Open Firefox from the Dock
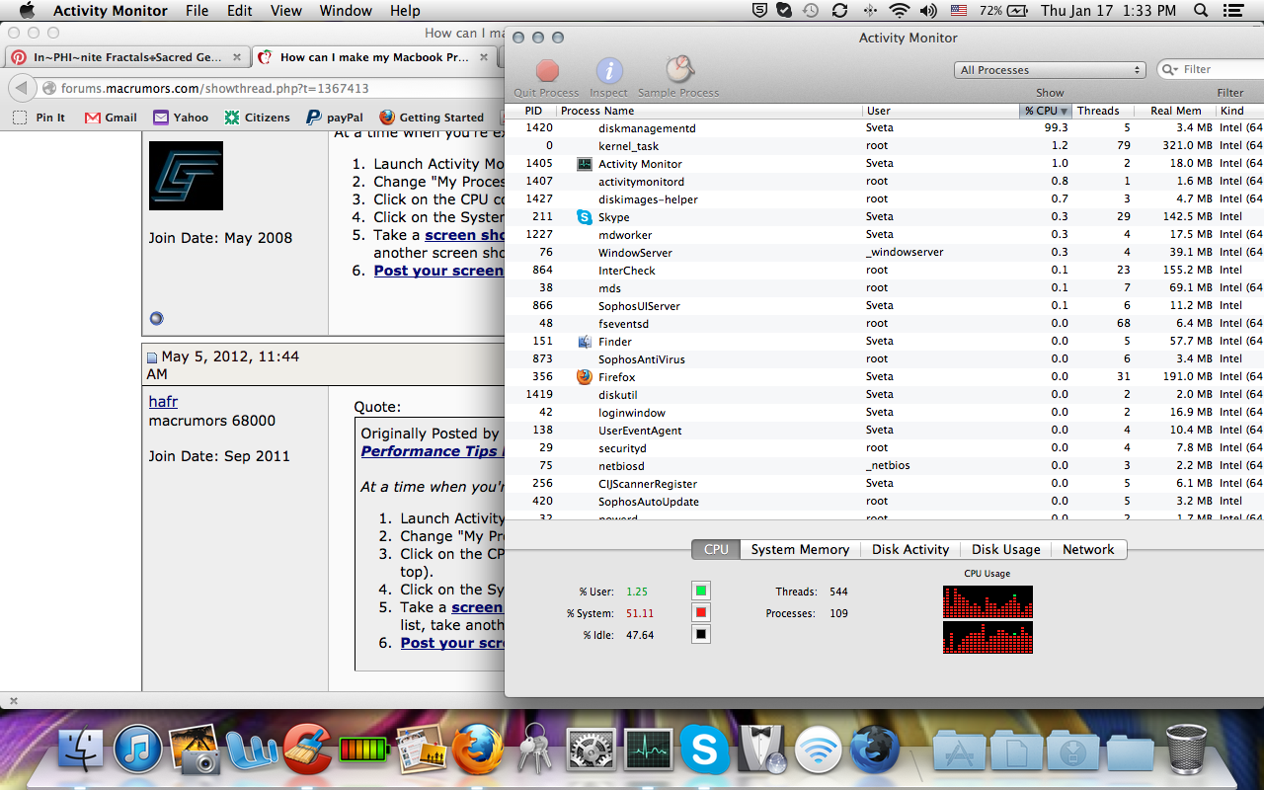 click(478, 750)
